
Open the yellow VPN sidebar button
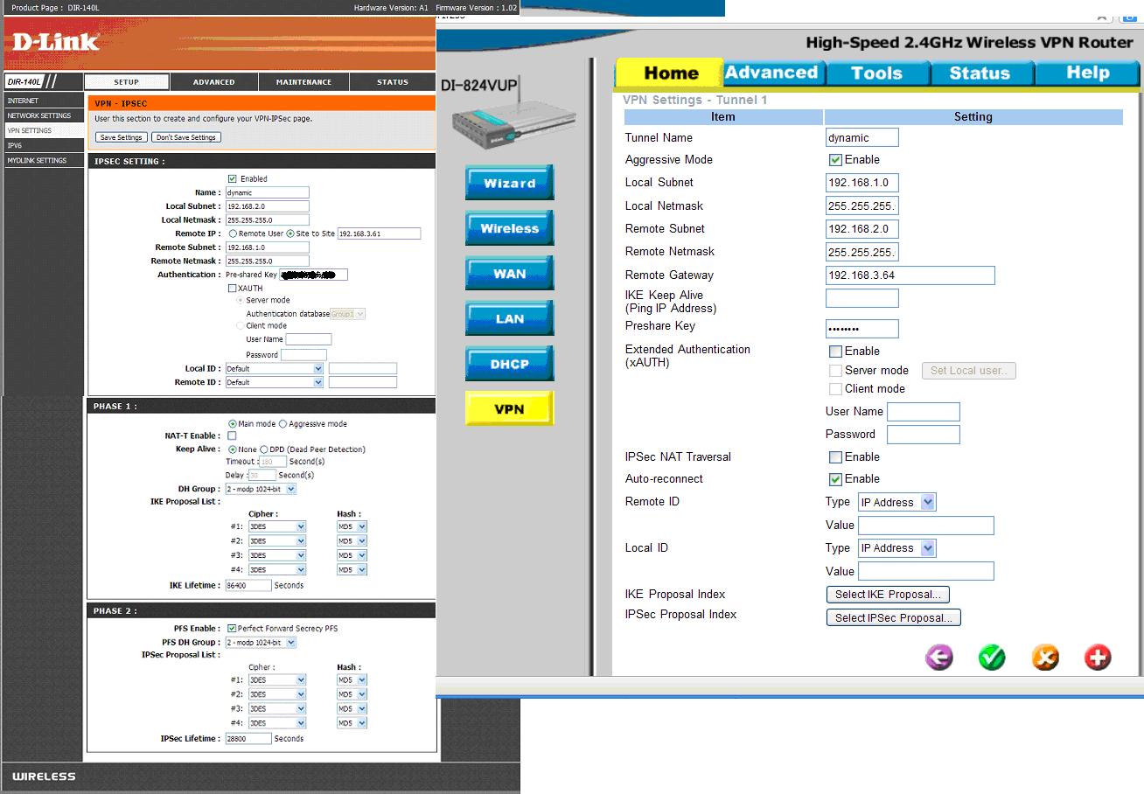tap(509, 409)
